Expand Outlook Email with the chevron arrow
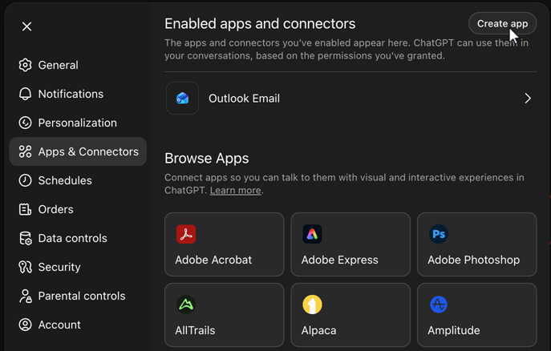Viewport: 551px width, 351px height. (527, 99)
